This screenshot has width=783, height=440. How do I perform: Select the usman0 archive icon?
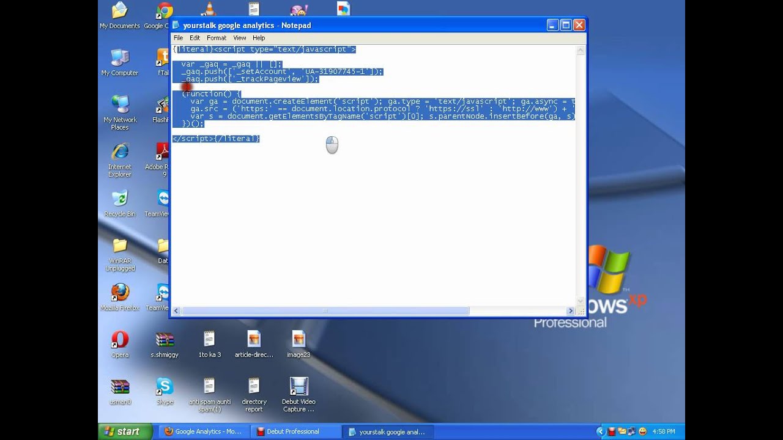[120, 392]
